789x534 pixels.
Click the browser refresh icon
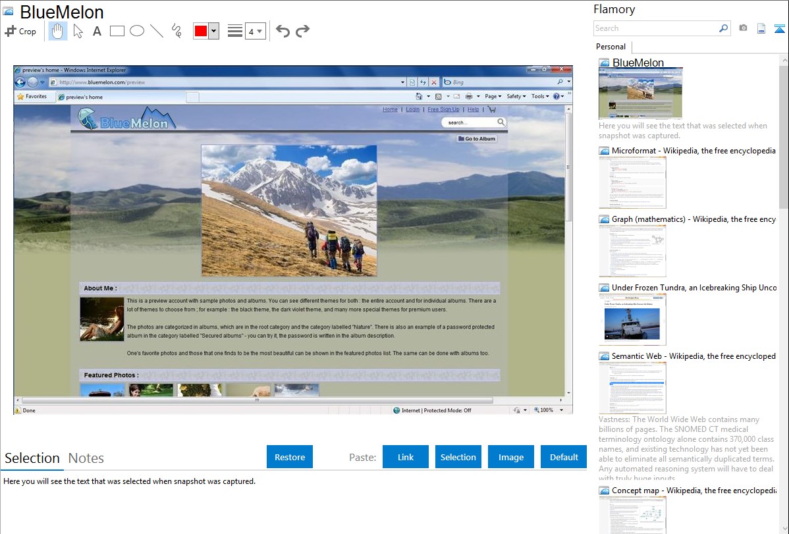click(x=423, y=82)
